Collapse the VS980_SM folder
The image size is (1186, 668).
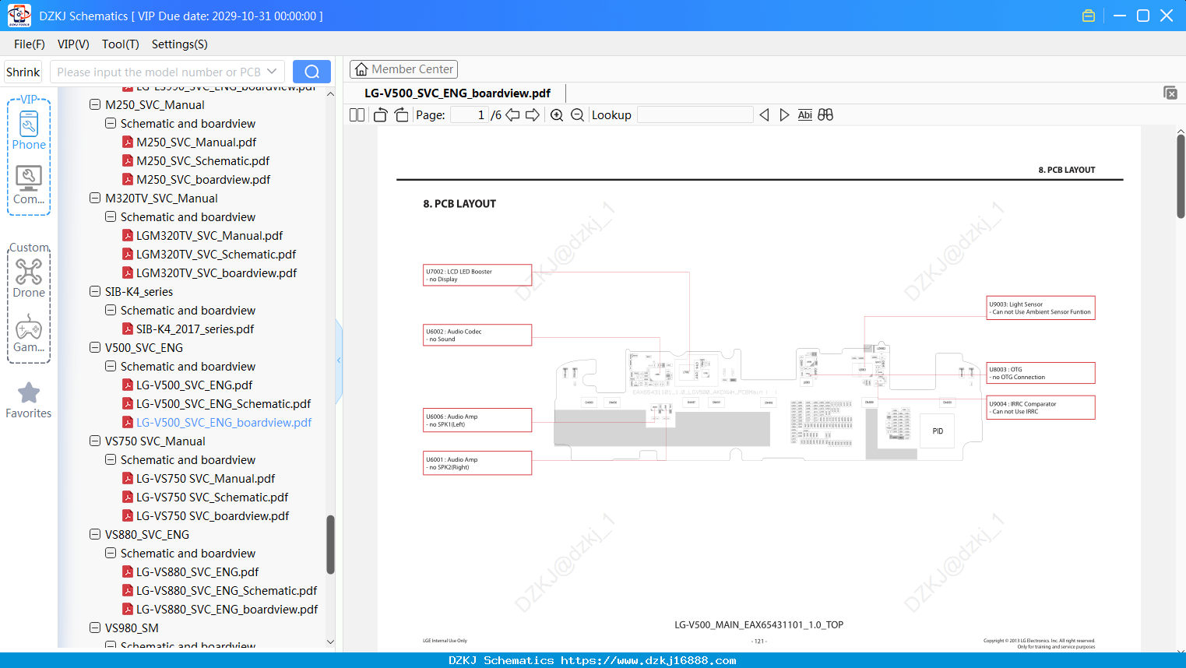(x=95, y=628)
